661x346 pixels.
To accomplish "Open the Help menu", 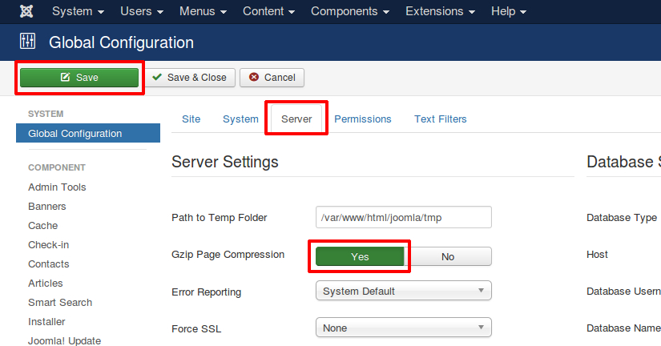I will (x=509, y=12).
